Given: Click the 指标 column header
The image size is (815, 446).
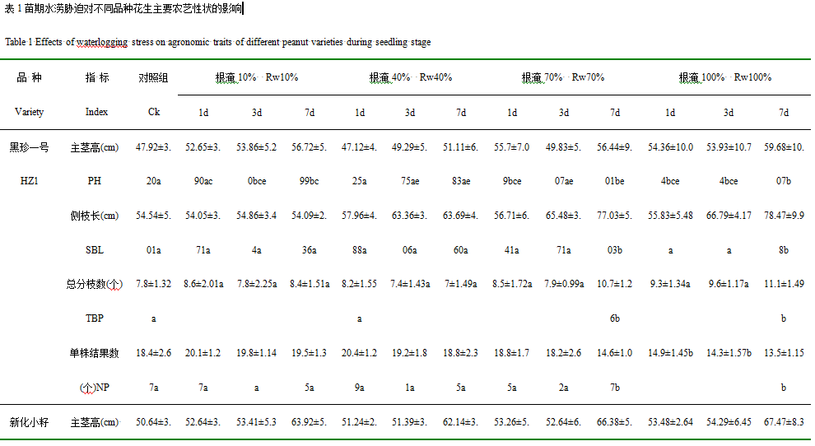Looking at the screenshot, I should pos(97,77).
